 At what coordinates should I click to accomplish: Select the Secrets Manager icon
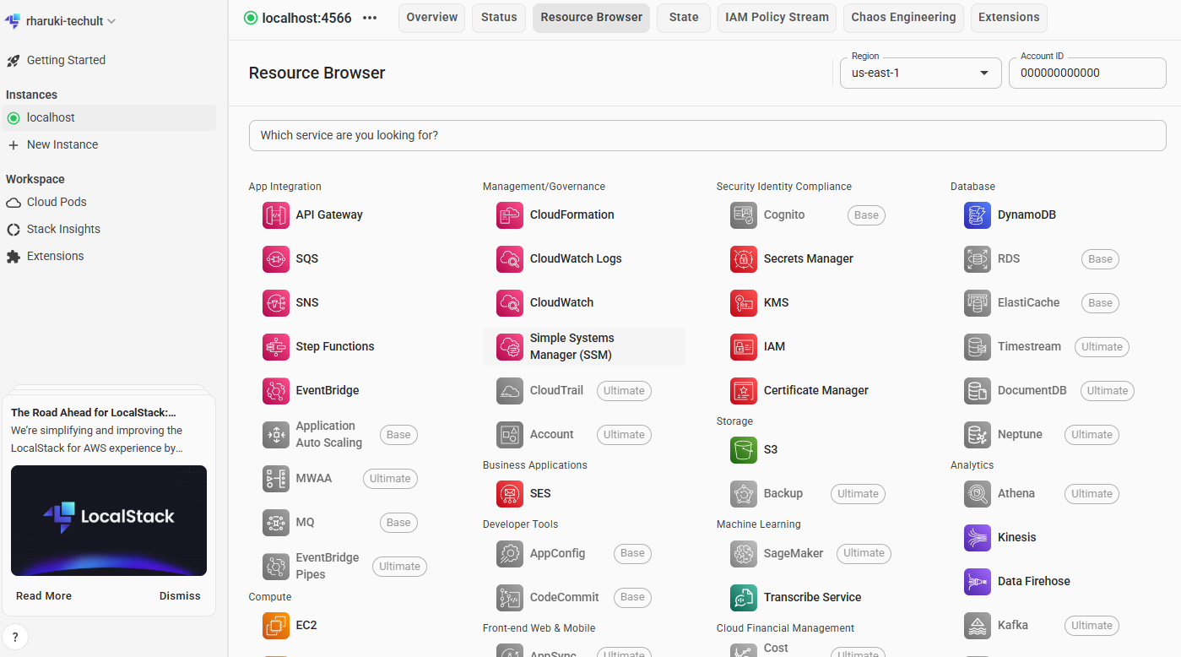click(744, 259)
